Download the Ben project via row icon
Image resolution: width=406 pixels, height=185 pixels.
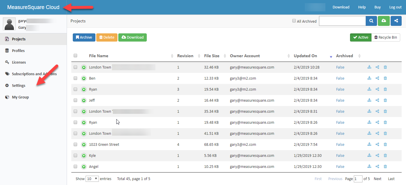pyautogui.click(x=369, y=78)
